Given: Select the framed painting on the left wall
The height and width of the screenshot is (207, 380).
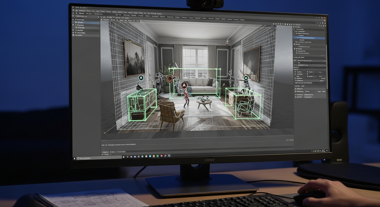Looking at the screenshot, I should (134, 58).
